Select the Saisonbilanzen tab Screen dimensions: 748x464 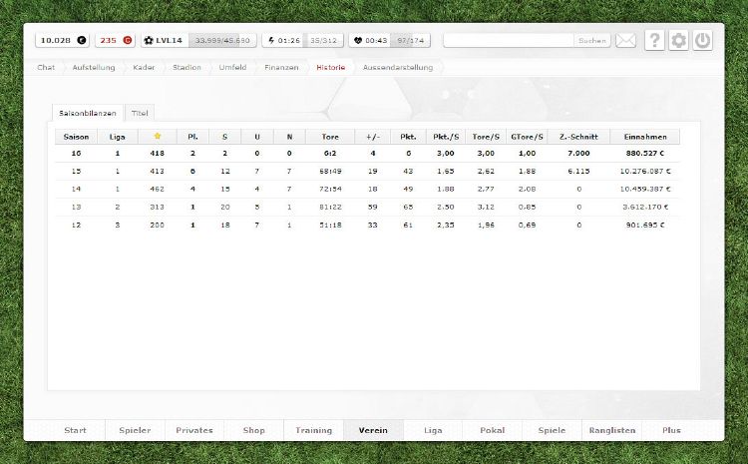tap(89, 113)
